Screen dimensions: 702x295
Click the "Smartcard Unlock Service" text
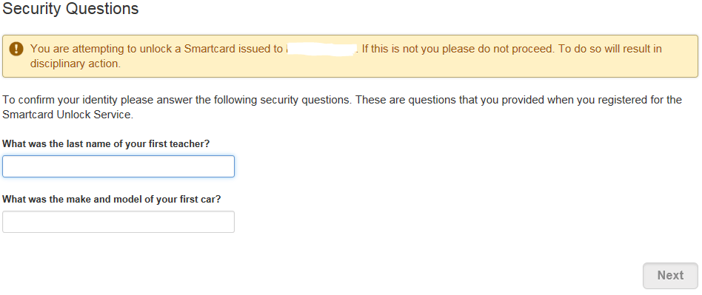pos(67,115)
